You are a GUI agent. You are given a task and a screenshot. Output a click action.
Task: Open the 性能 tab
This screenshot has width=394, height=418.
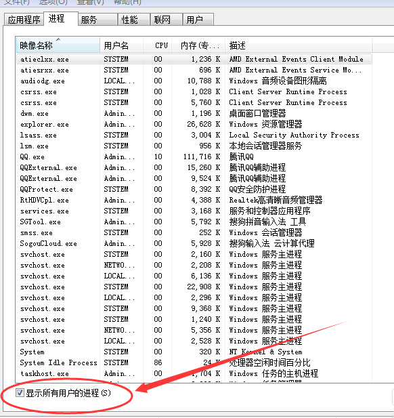pos(134,20)
